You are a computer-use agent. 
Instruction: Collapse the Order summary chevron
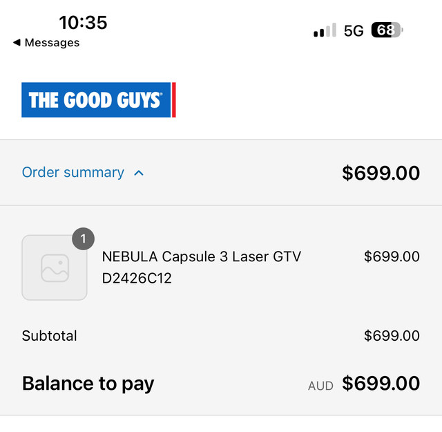[139, 173]
